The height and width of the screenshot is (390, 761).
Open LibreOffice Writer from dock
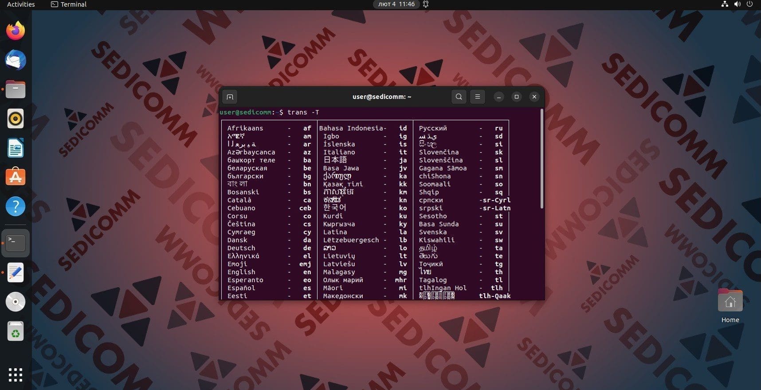[16, 148]
